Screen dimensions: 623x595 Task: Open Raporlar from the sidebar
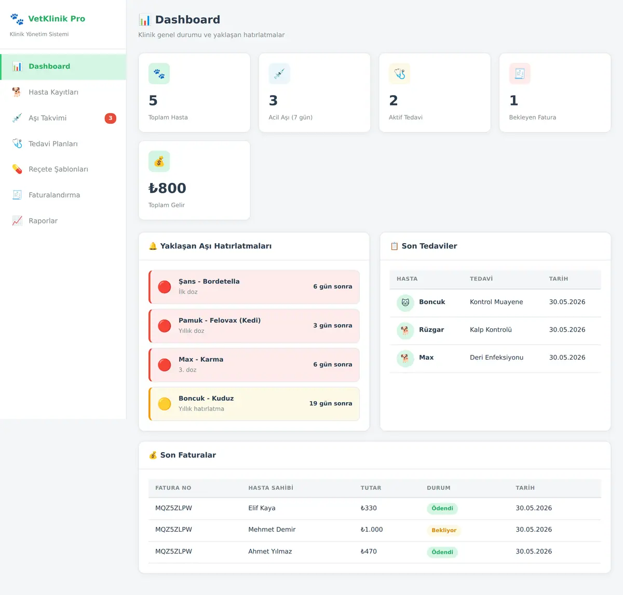click(x=63, y=221)
